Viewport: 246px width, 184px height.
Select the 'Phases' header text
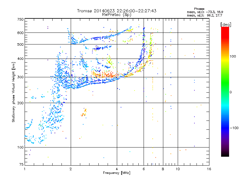[x=199, y=9]
